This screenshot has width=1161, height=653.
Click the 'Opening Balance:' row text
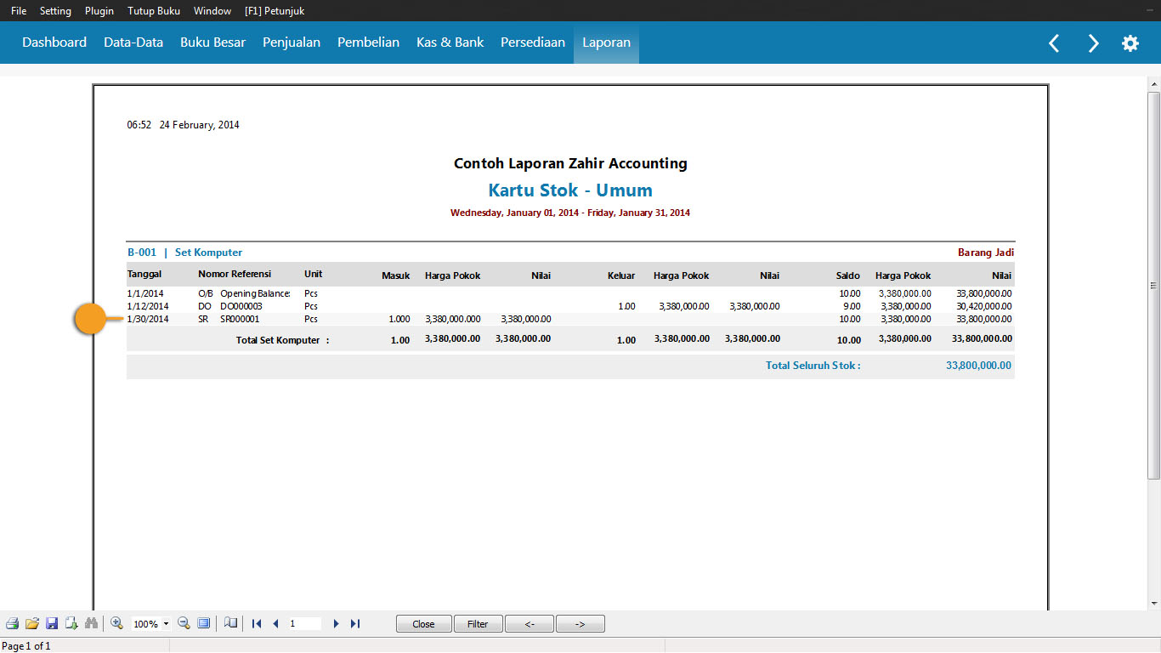pos(255,293)
